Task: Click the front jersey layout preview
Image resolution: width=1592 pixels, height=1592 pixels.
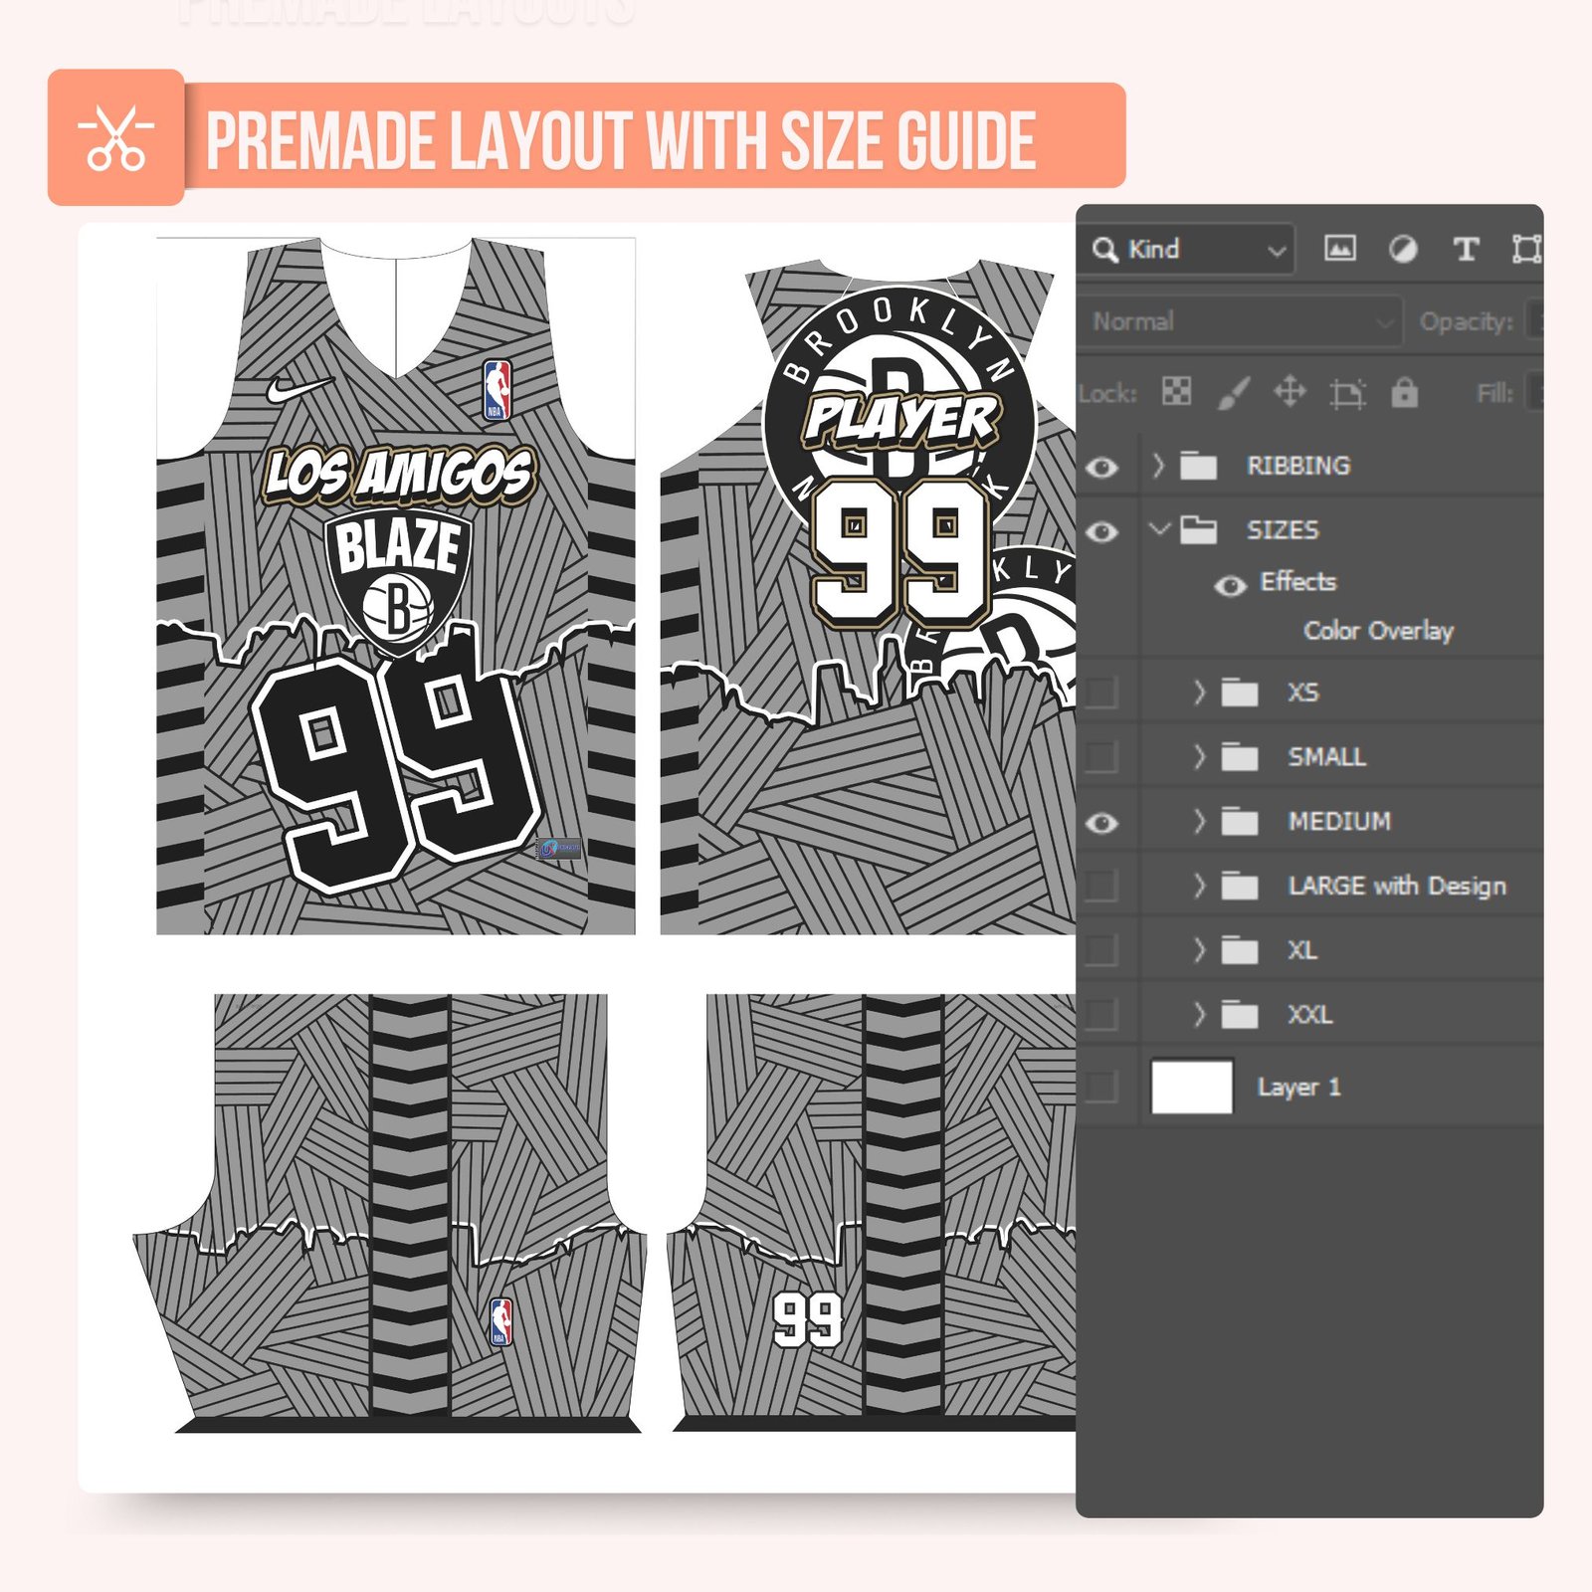Action: coord(396,586)
